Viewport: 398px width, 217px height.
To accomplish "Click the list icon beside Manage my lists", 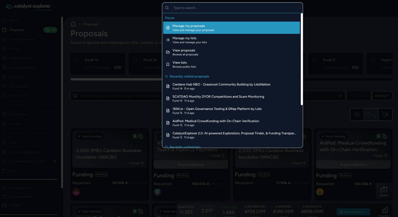I will click(x=168, y=40).
